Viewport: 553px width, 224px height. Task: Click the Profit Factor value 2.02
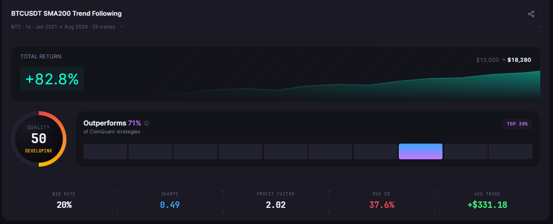click(x=276, y=204)
